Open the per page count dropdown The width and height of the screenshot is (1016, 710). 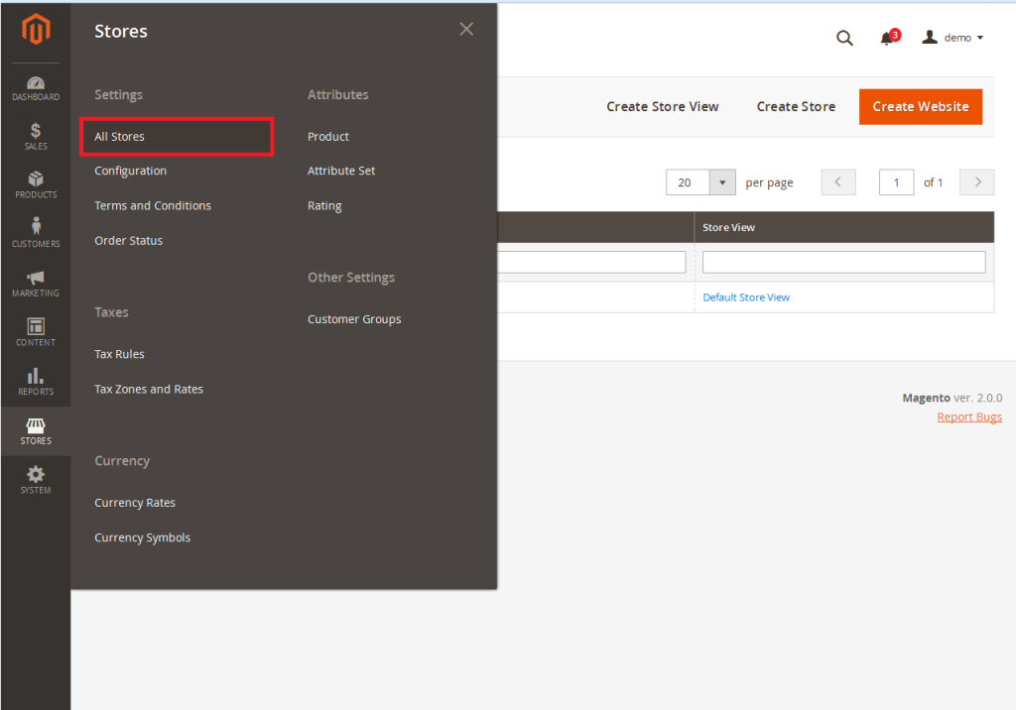722,182
